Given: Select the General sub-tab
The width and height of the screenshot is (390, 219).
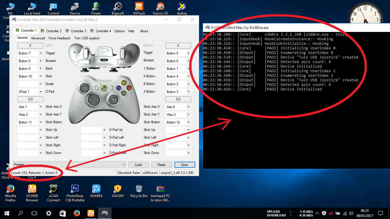Looking at the screenshot, I should pyautogui.click(x=22, y=38).
